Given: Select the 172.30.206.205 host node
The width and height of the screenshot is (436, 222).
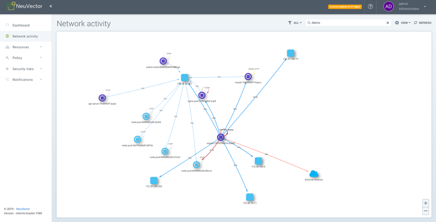Looking at the screenshot, I should pyautogui.click(x=154, y=180).
